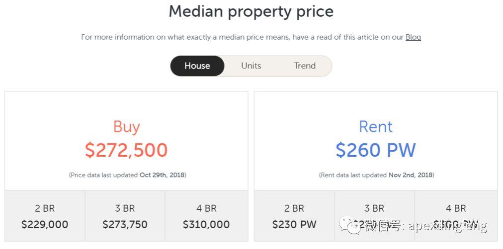503x249 pixels.
Task: Select the 2 BR $229,000 buy cell
Action: [x=45, y=216]
